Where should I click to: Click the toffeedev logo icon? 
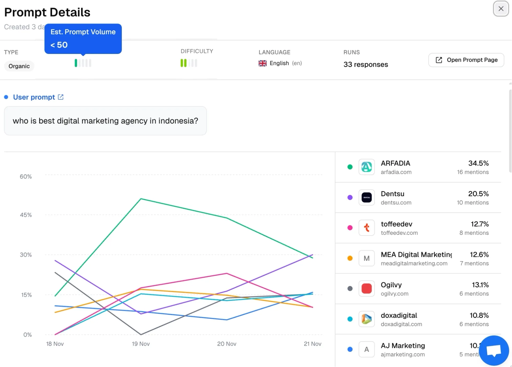click(366, 228)
